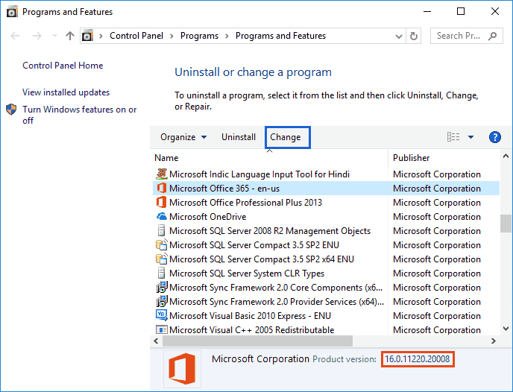This screenshot has width=513, height=392.
Task: Click the Office Professional Plus 2013 icon
Action: 161,203
